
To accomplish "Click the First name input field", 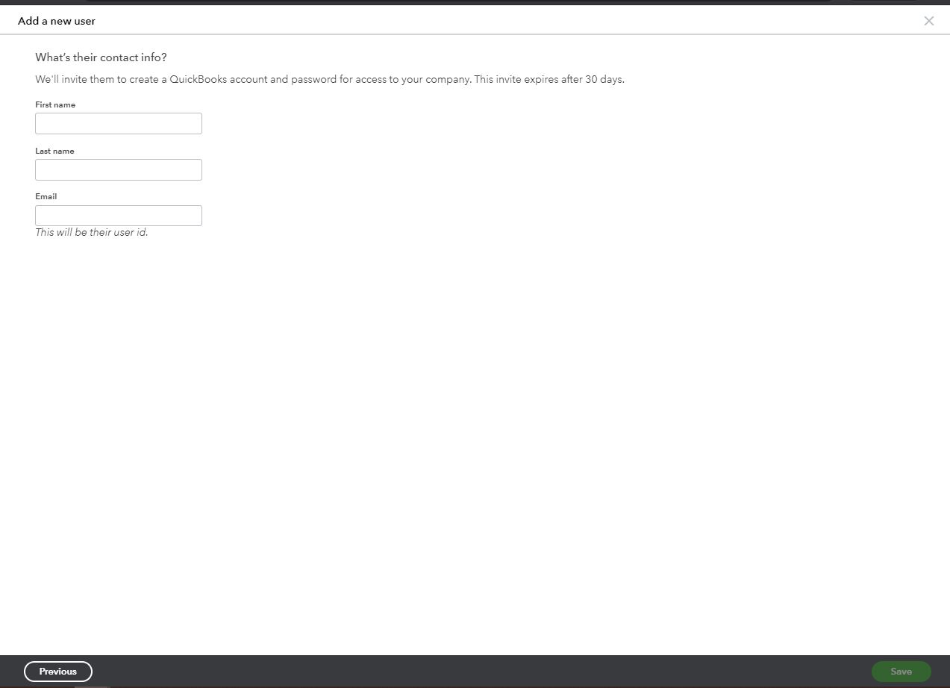I will 119,124.
